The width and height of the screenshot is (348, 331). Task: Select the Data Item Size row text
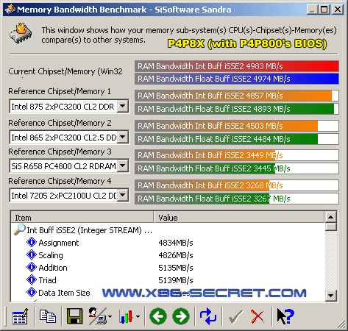64,293
